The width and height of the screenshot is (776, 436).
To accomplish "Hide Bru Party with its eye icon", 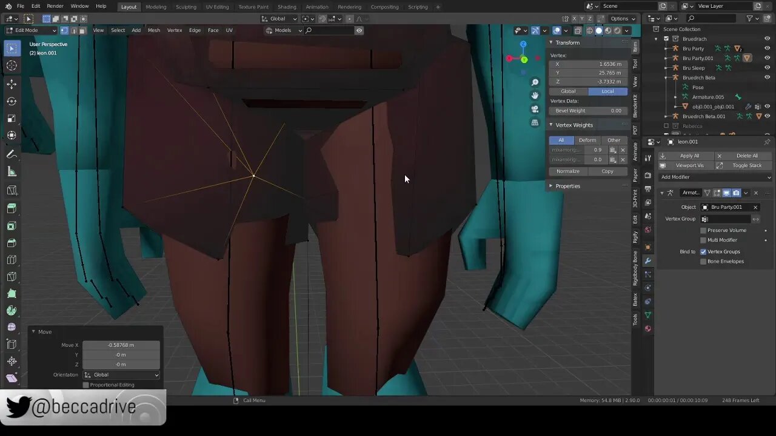I will point(767,48).
